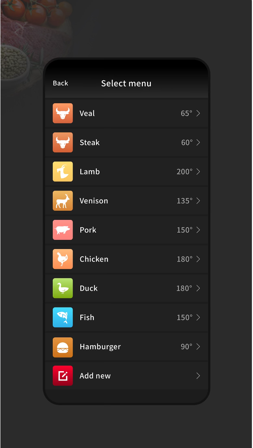Select the Hamburger icon
The height and width of the screenshot is (448, 253).
click(x=63, y=347)
